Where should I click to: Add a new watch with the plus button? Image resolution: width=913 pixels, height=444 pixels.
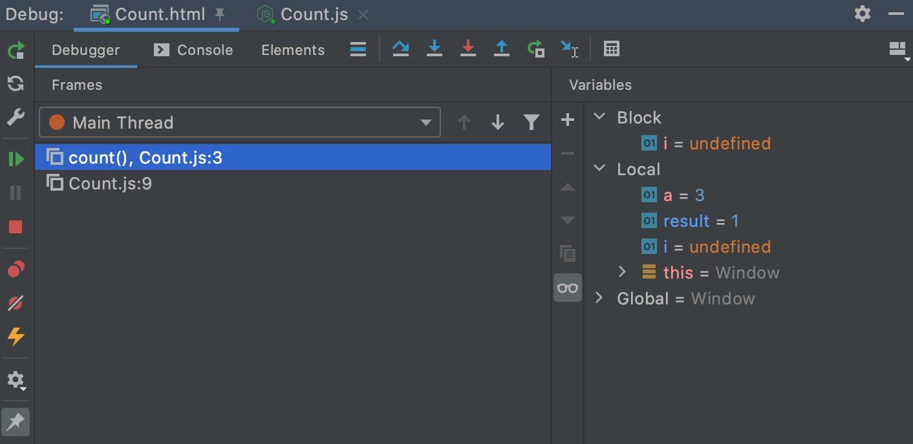[x=567, y=120]
